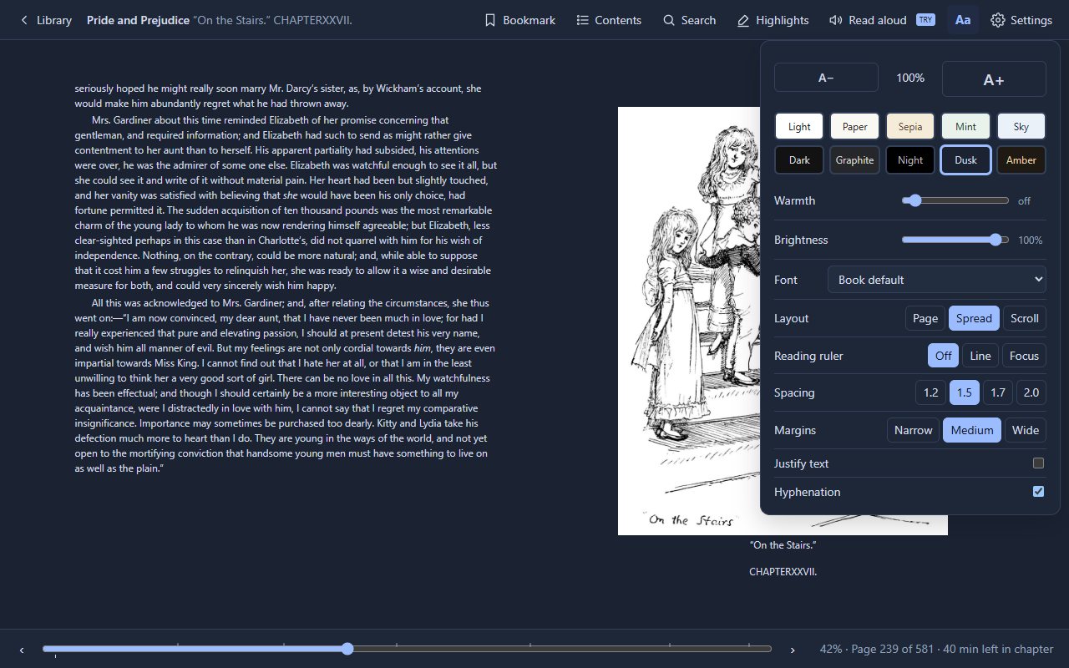Open the Font dropdown
Viewport: 1069px width, 668px height.
pyautogui.click(x=936, y=279)
